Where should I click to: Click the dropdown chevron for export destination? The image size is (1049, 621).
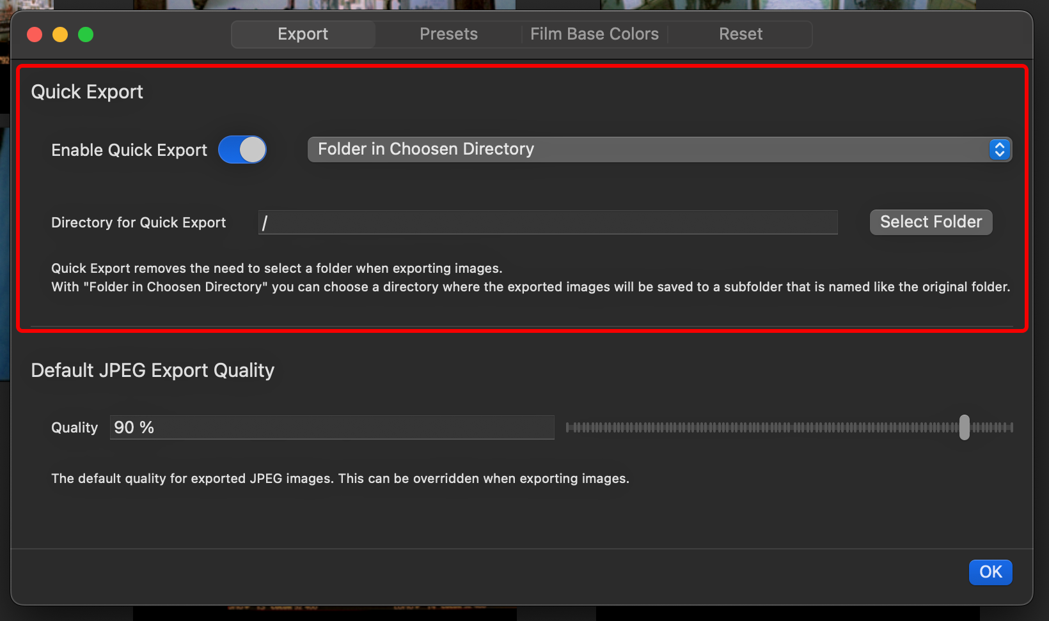[1000, 149]
